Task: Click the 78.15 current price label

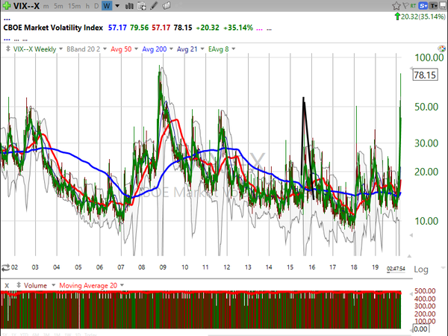Action: point(425,75)
